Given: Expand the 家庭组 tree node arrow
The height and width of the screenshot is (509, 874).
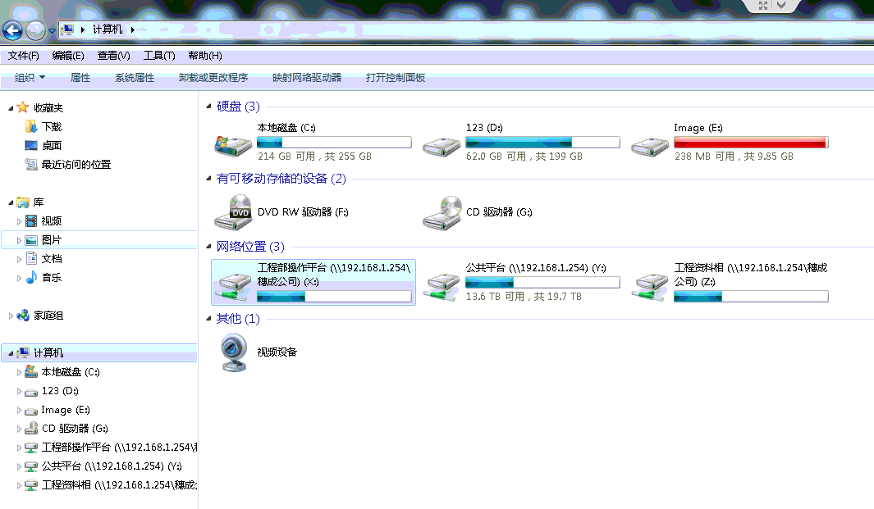Looking at the screenshot, I should pos(11,316).
